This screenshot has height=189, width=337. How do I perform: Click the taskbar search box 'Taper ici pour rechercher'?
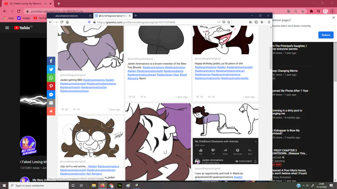[39, 186]
